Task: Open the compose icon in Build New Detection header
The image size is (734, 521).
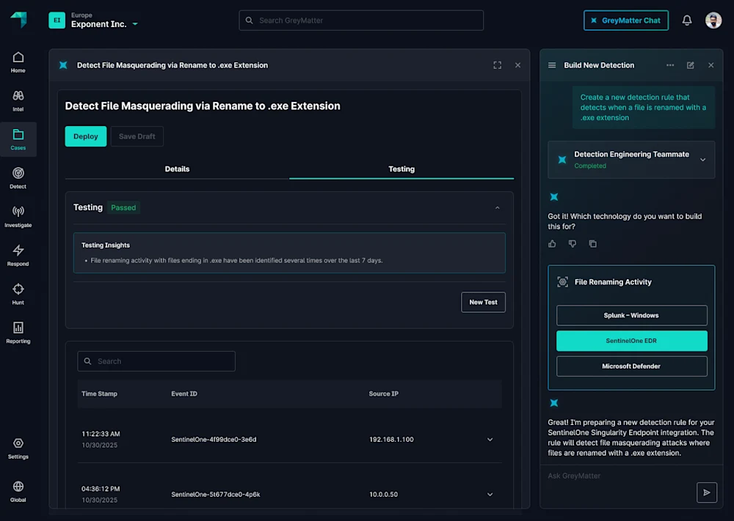Action: click(x=690, y=65)
